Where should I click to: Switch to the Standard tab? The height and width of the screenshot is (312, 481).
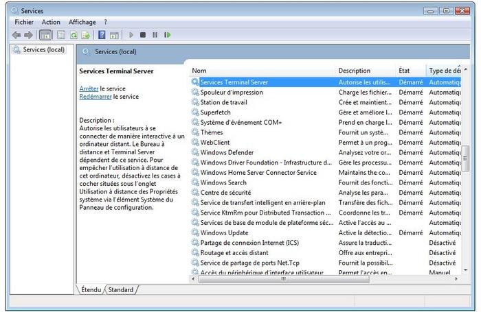(121, 289)
